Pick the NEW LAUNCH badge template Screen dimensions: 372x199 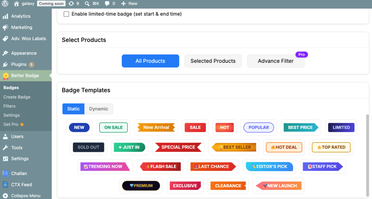[x=278, y=186]
